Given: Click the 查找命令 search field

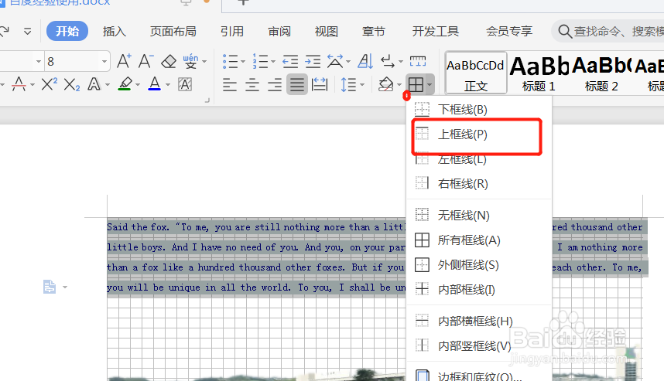Looking at the screenshot, I should 608,31.
